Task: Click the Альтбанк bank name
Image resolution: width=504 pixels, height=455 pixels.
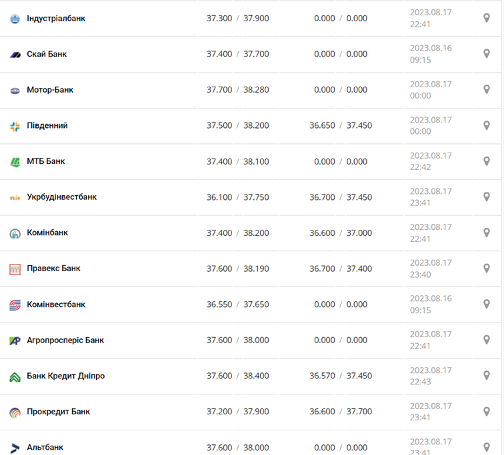Action: point(45,448)
